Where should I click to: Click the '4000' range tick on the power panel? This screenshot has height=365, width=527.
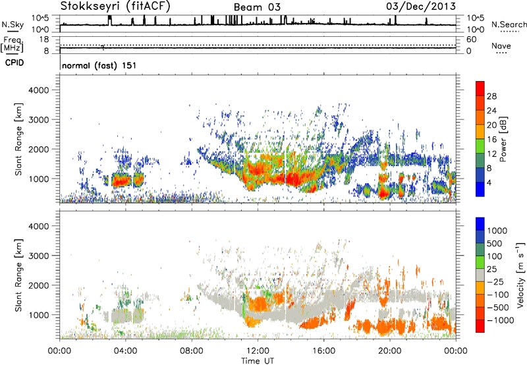coord(39,90)
